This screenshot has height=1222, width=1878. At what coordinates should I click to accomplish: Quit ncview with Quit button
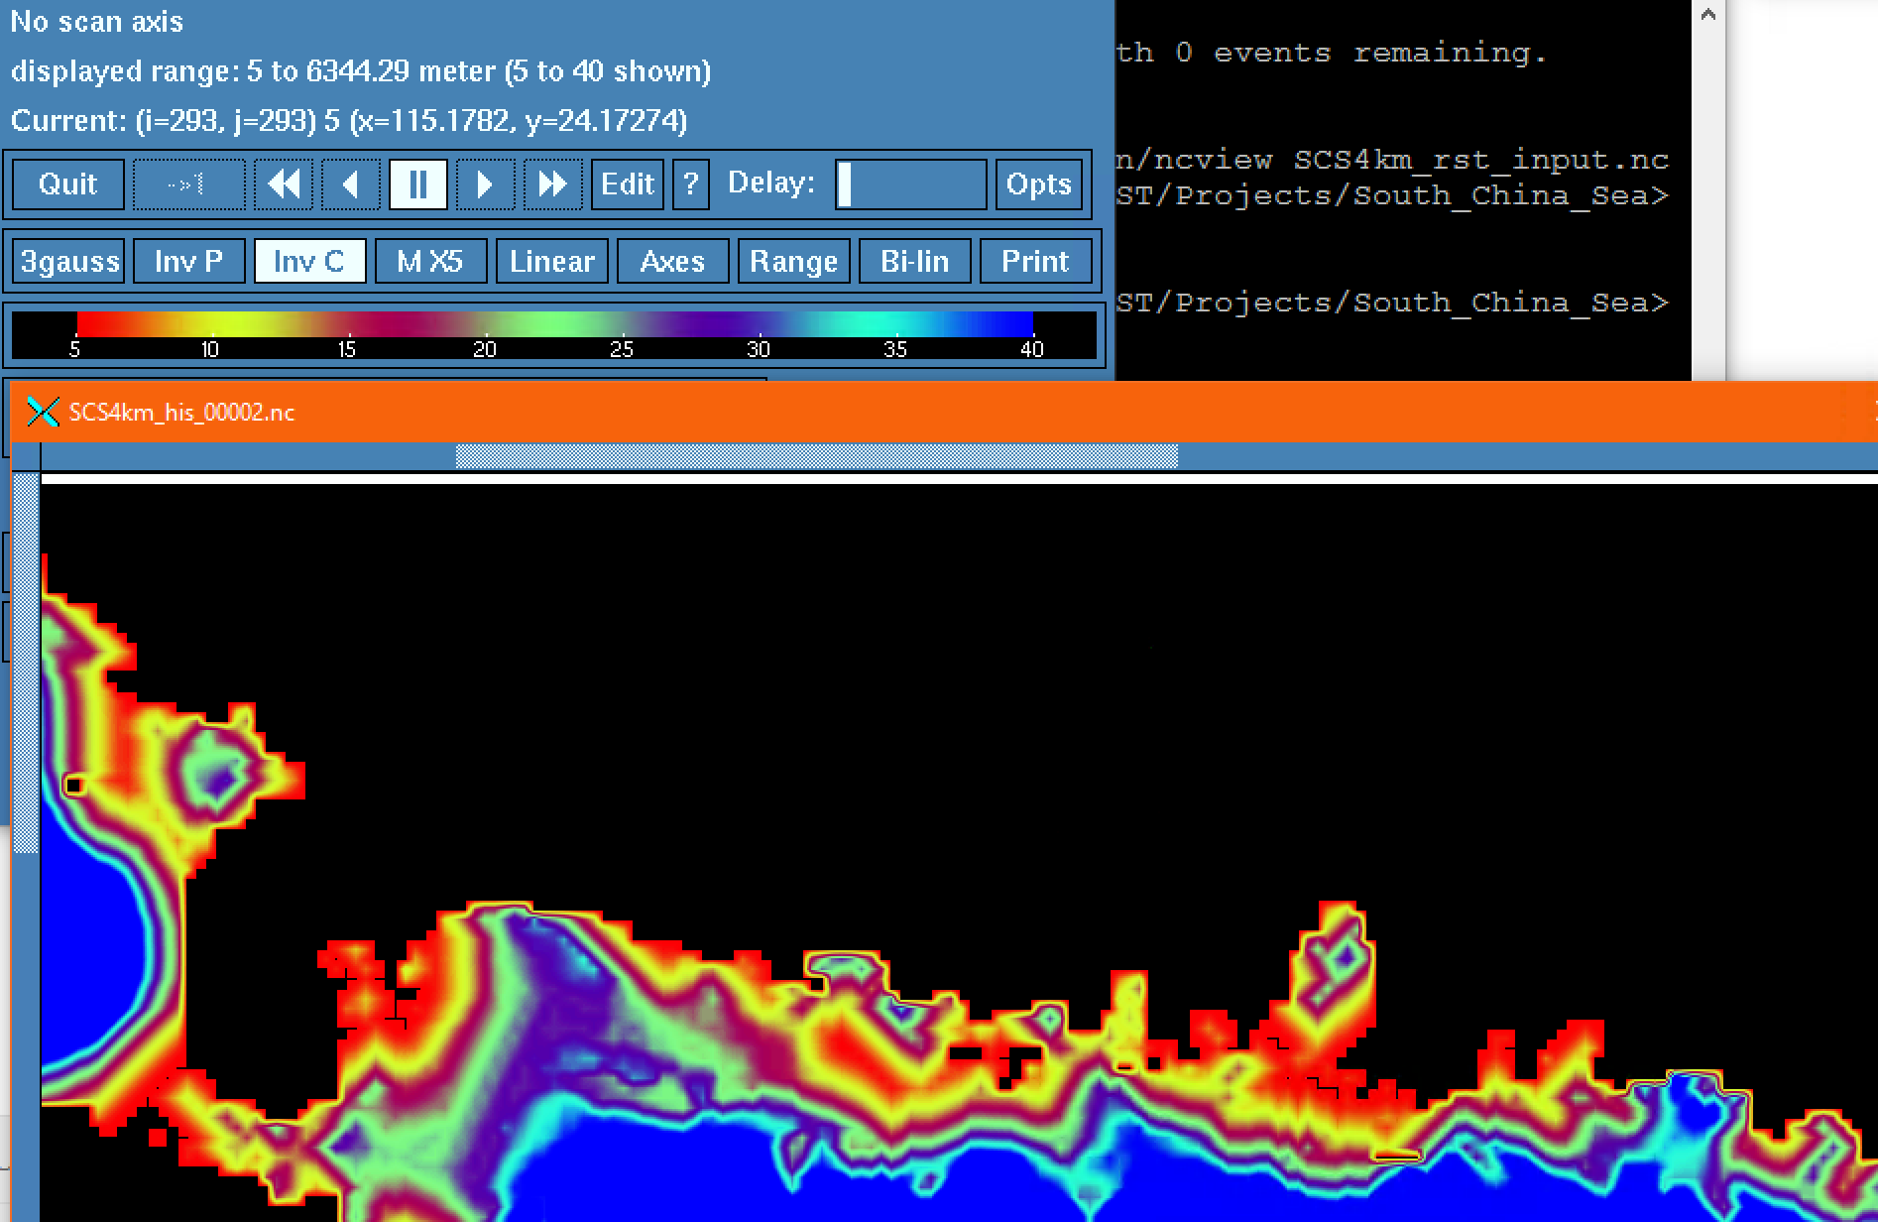(x=67, y=184)
